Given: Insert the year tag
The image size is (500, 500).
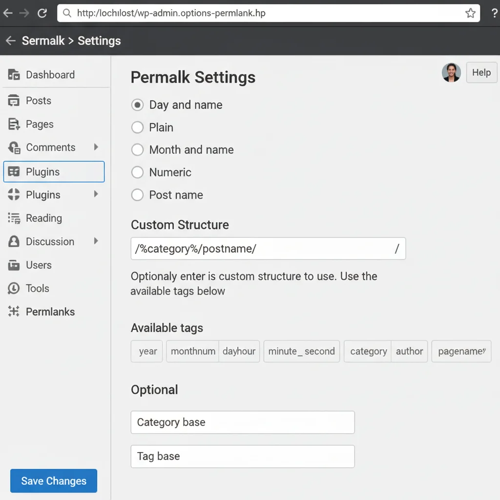Looking at the screenshot, I should [146, 351].
